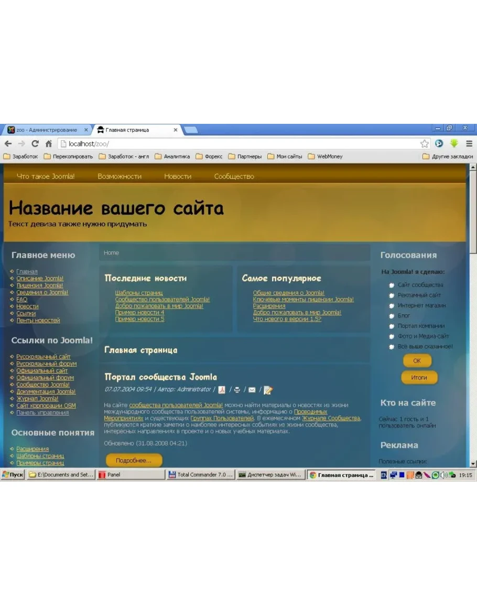
Task: Switch to the 'zoo - Администрирование' tab
Action: tap(47, 130)
